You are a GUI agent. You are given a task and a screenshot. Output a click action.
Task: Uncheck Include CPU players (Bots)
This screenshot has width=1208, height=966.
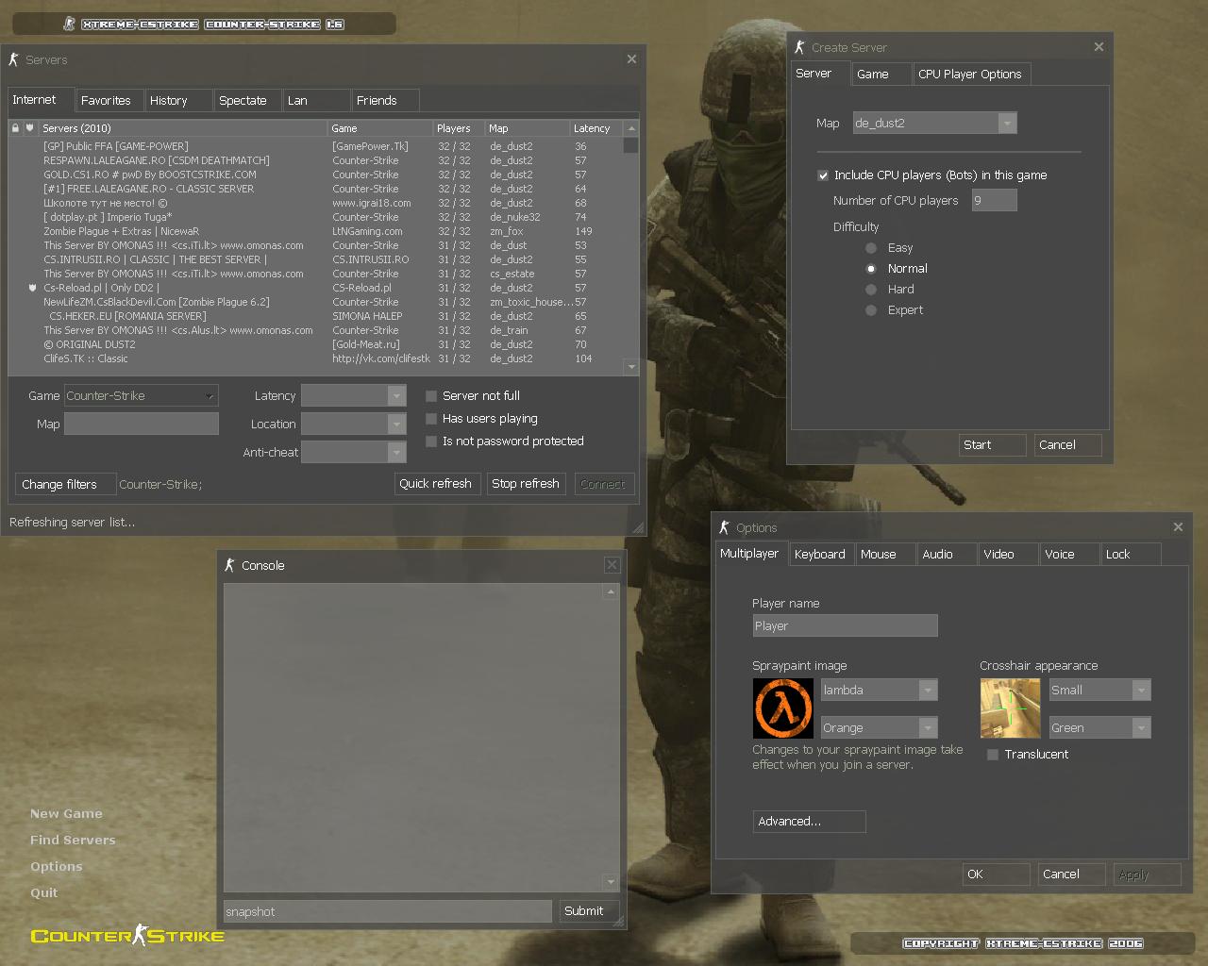(x=823, y=175)
